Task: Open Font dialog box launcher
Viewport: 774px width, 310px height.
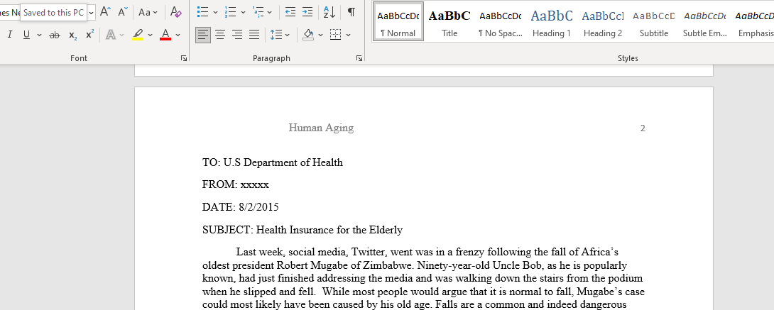Action: point(184,58)
